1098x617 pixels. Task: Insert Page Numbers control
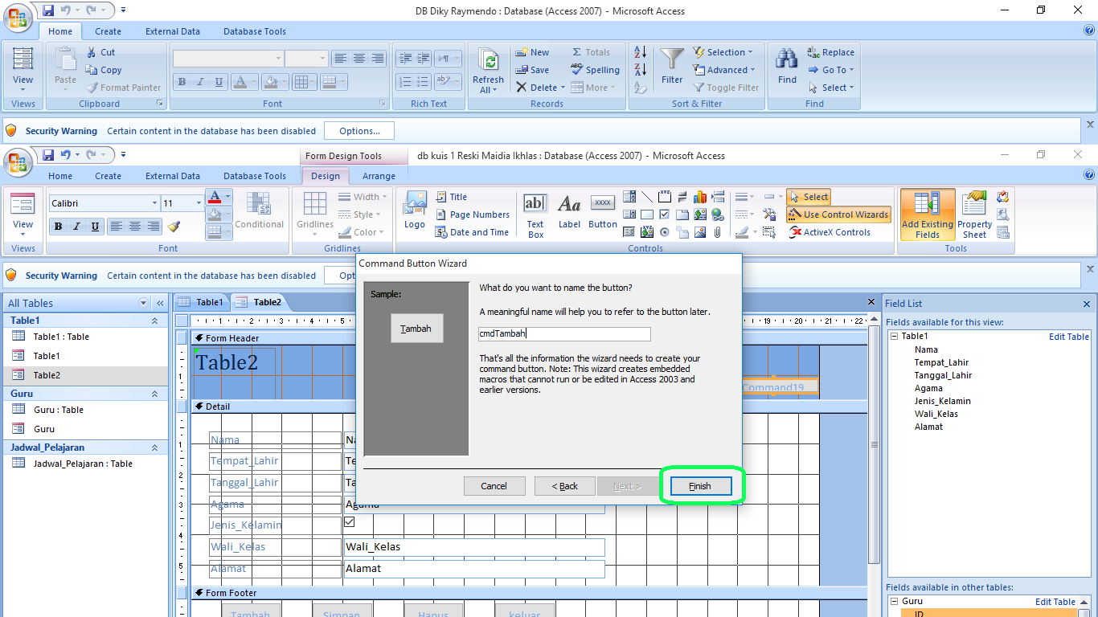click(x=473, y=215)
